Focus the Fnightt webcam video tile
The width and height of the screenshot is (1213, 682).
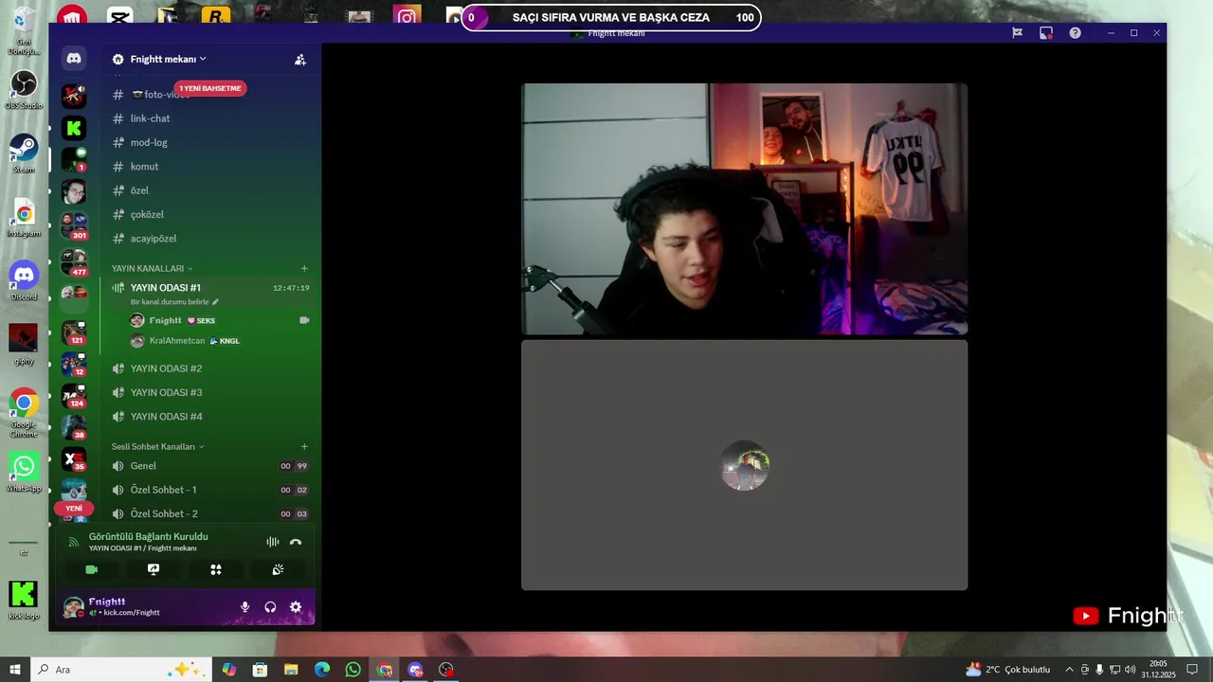click(744, 209)
